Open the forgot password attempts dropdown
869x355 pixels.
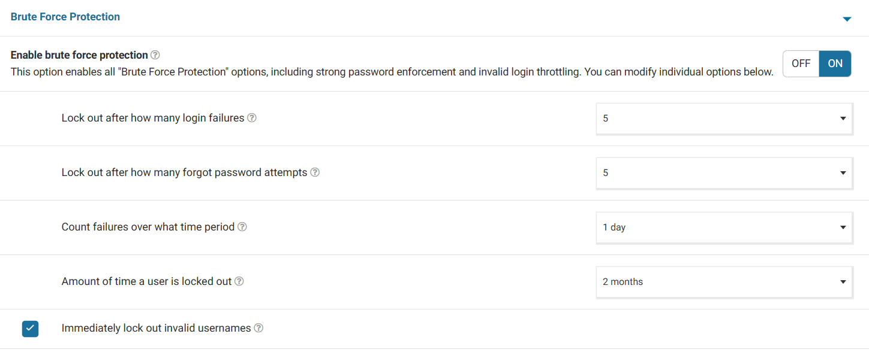coord(724,173)
